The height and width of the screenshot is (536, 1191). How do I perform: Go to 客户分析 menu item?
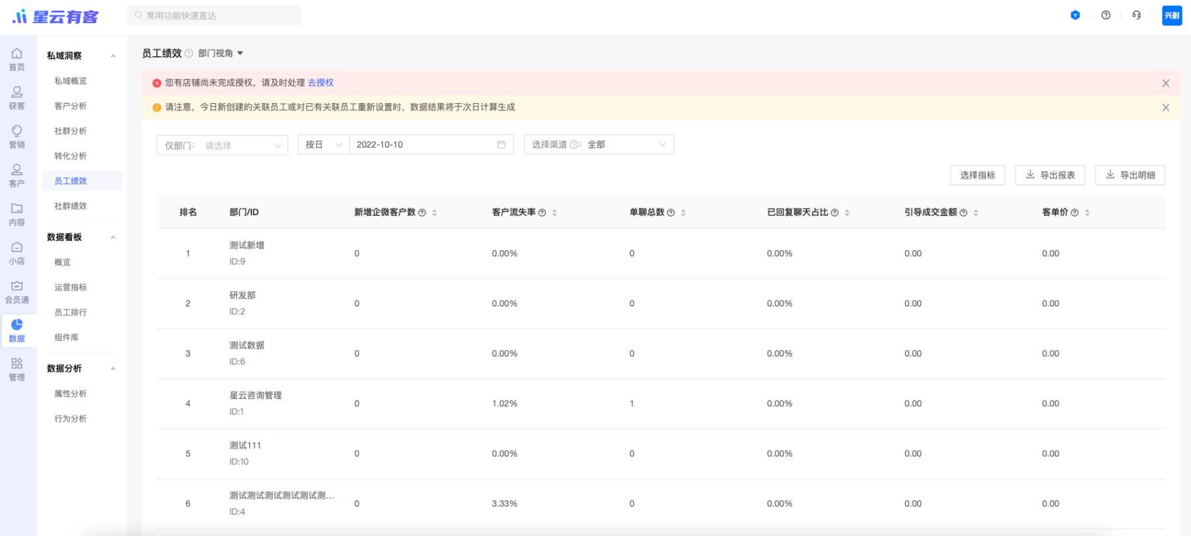tap(71, 106)
